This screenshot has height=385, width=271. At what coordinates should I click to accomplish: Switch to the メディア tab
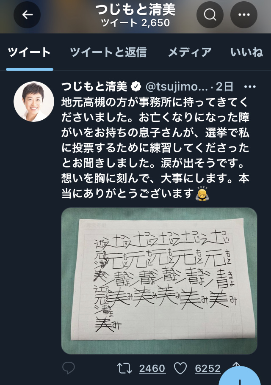(x=190, y=52)
